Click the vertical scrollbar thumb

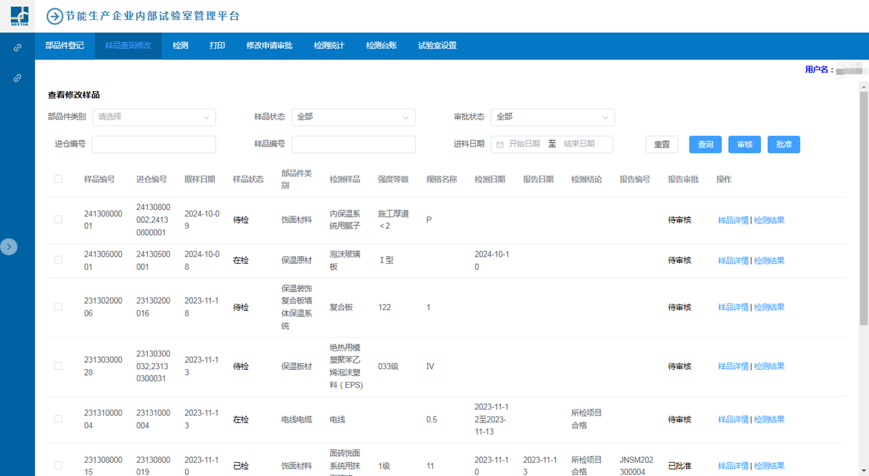[863, 207]
